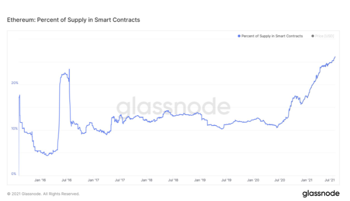Select the Jan '16 x-axis label

[40, 179]
